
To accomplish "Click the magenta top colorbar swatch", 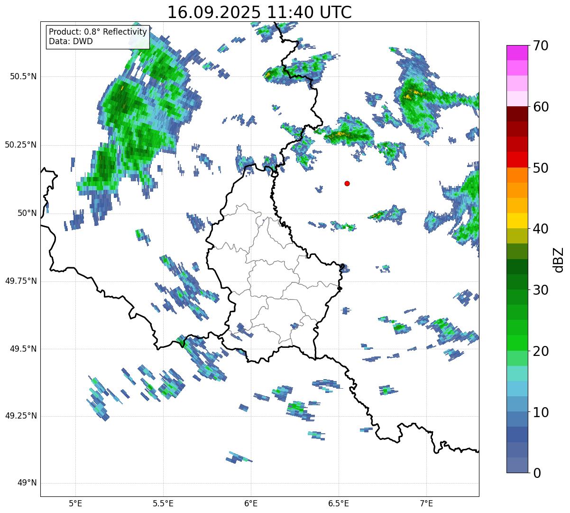I will coord(517,53).
